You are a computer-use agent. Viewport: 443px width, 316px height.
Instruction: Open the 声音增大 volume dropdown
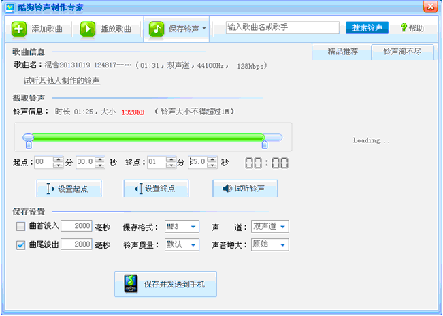pyautogui.click(x=269, y=244)
